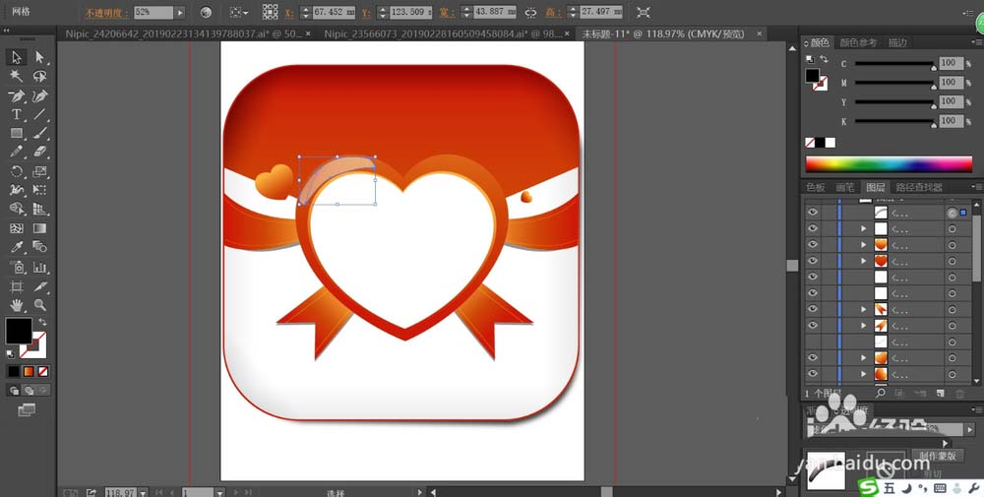Select the Zoom magnifier tool
The height and width of the screenshot is (497, 984).
tap(40, 306)
